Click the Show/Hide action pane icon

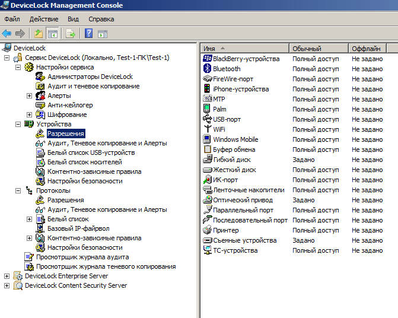click(103, 34)
